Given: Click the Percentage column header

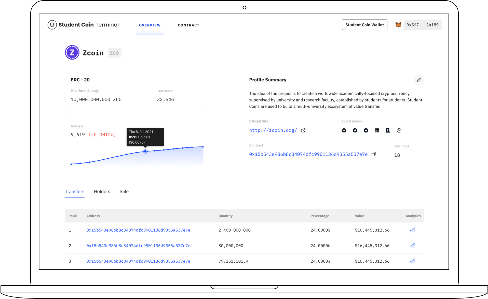Looking at the screenshot, I should 320,216.
